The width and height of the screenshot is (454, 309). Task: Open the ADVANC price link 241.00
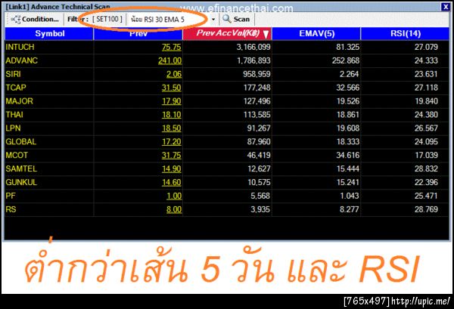click(169, 60)
